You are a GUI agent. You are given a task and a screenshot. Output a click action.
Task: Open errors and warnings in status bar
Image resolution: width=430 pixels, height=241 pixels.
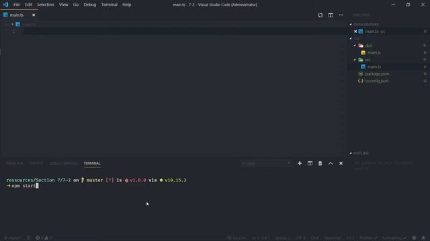click(x=44, y=238)
